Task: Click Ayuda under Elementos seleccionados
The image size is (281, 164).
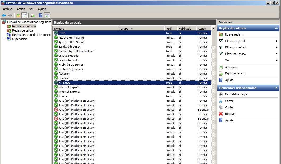Action: tap(229, 120)
